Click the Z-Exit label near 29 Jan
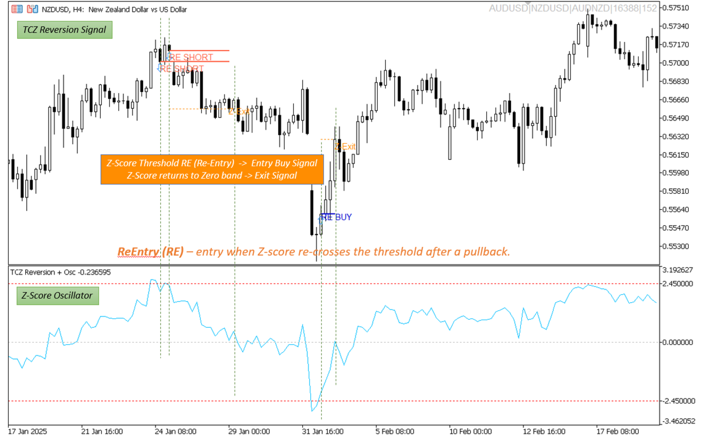Image resolution: width=701 pixels, height=439 pixels. [x=239, y=111]
